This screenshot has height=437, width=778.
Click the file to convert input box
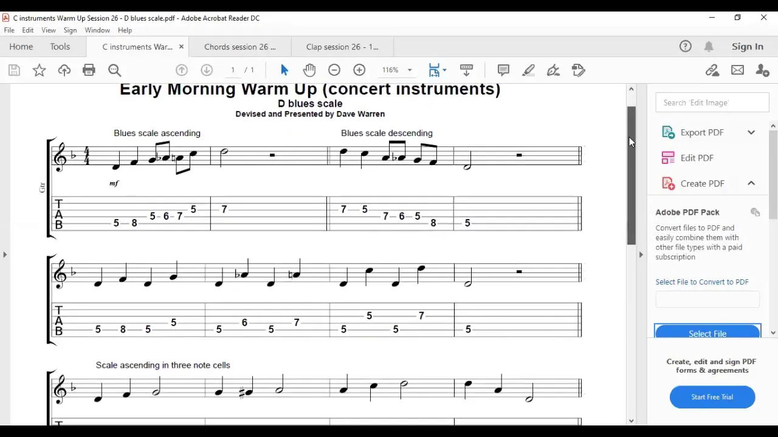tap(707, 299)
